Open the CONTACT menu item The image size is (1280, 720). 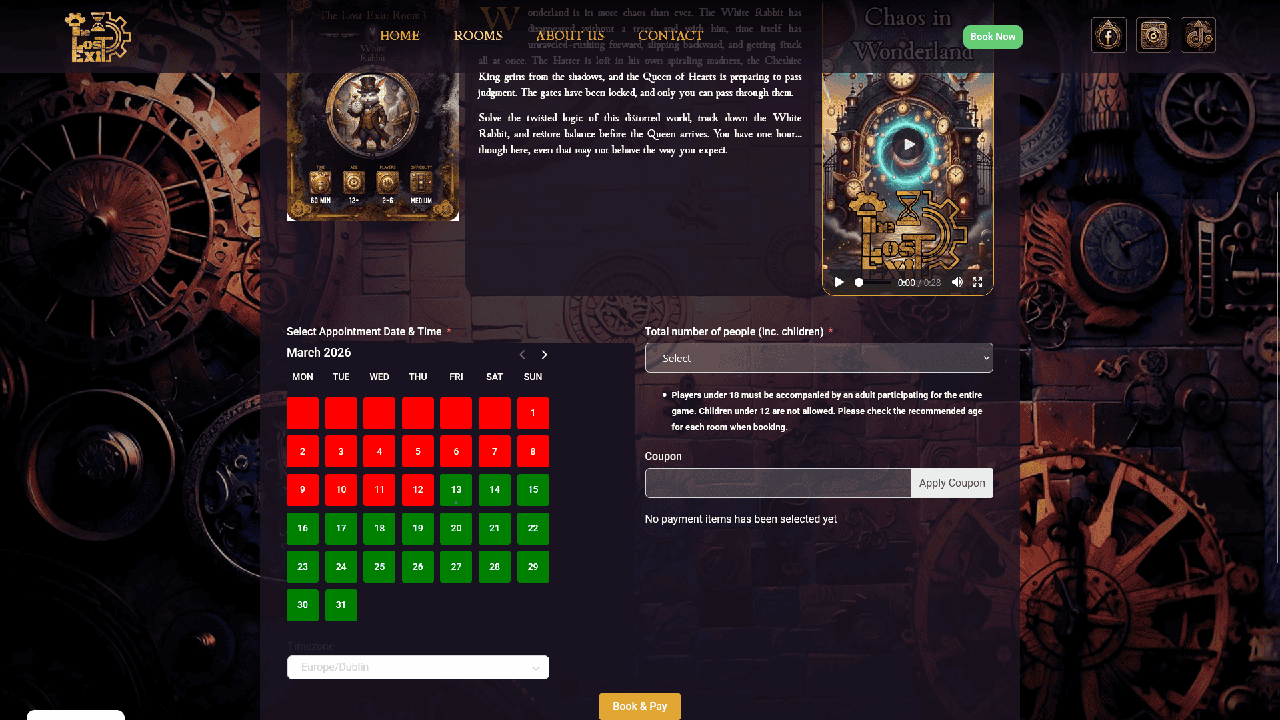[x=671, y=36]
